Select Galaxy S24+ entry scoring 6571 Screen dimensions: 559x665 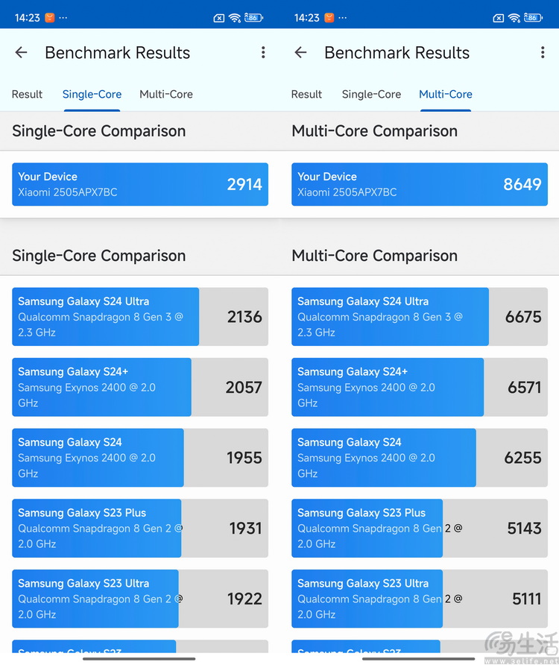(420, 387)
